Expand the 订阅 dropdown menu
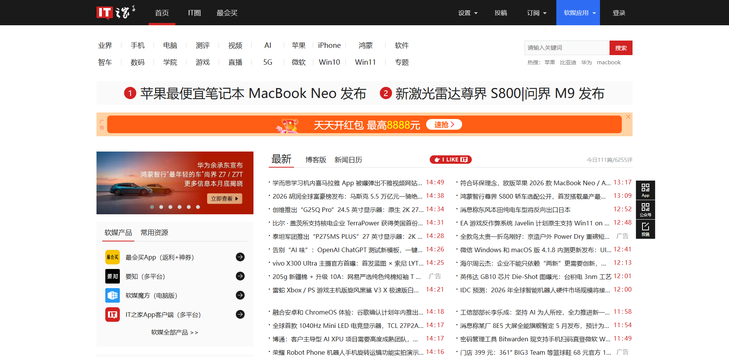Image resolution: width=729 pixels, height=357 pixels. click(x=536, y=13)
